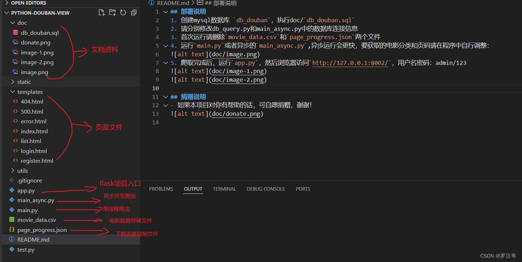This screenshot has width=522, height=262.
Task: Switch to the PROBLEMS tab
Action: click(x=161, y=189)
